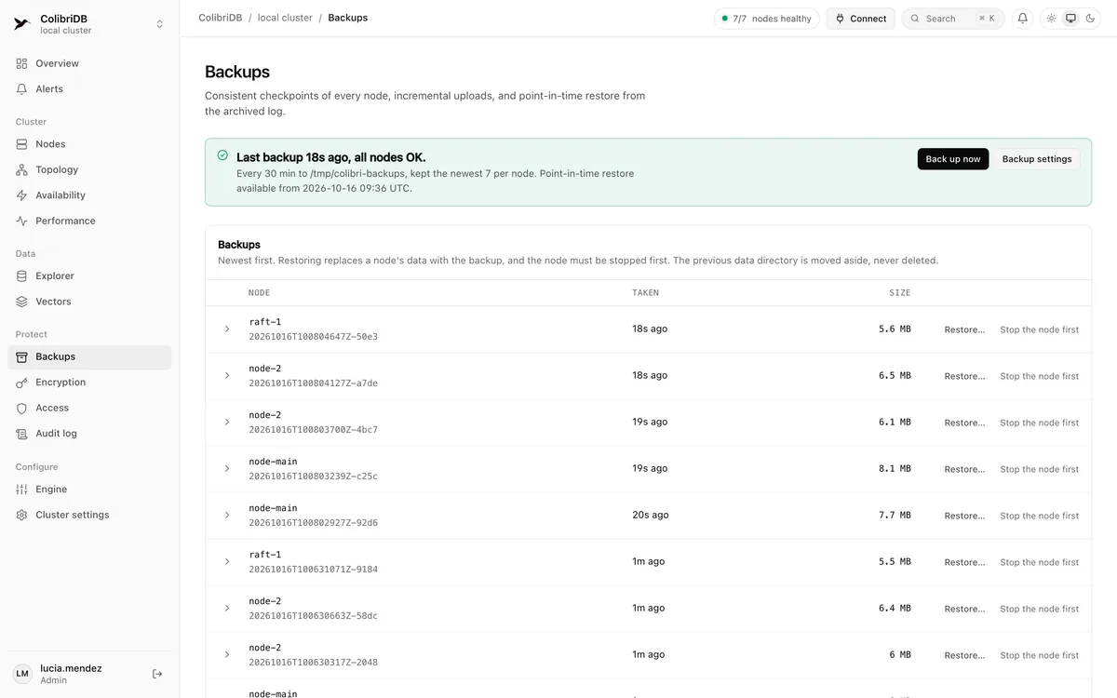Restore the node-main 7.7 MB backup

(x=964, y=516)
